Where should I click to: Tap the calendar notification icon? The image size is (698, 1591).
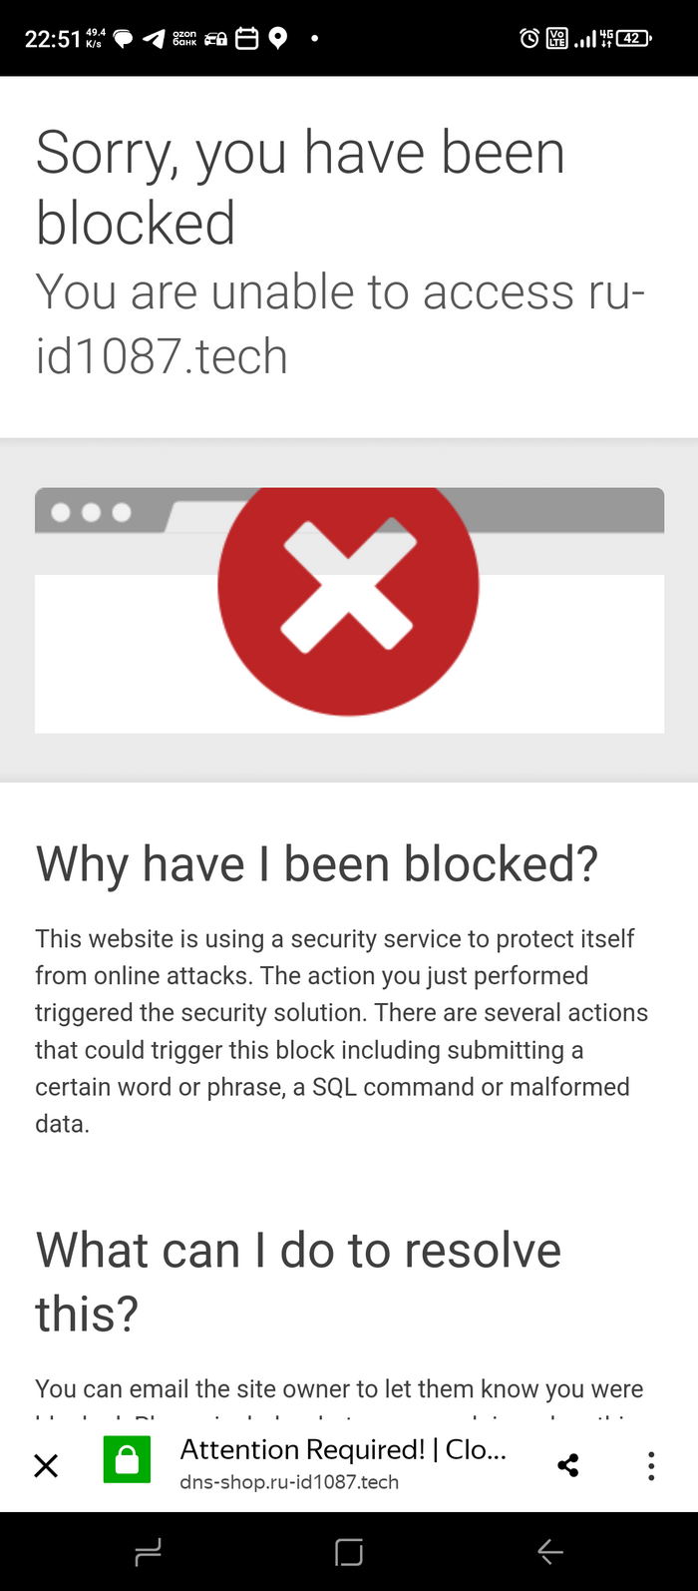coord(246,39)
